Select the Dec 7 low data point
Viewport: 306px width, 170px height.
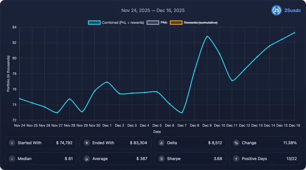tap(182, 113)
